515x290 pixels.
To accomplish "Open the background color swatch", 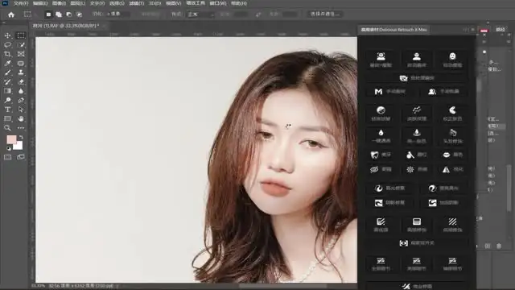I will (19, 146).
